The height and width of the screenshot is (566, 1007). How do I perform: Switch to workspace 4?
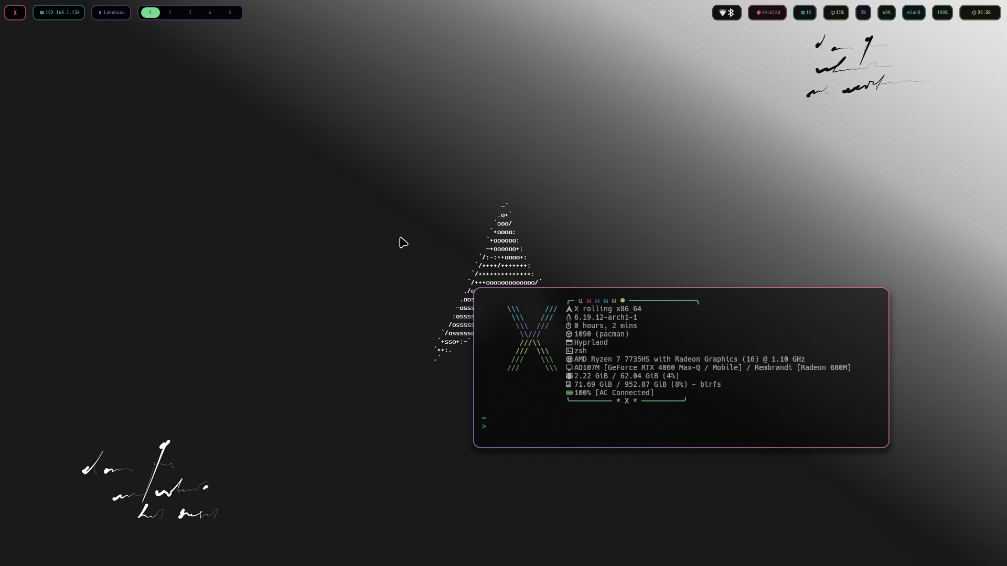tap(210, 13)
